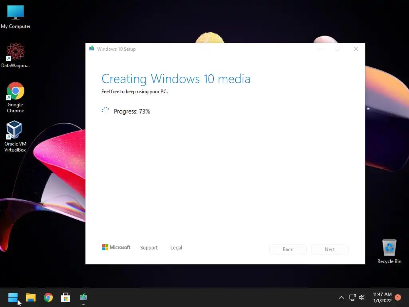Open the Legal link
Image resolution: width=409 pixels, height=307 pixels.
point(176,247)
